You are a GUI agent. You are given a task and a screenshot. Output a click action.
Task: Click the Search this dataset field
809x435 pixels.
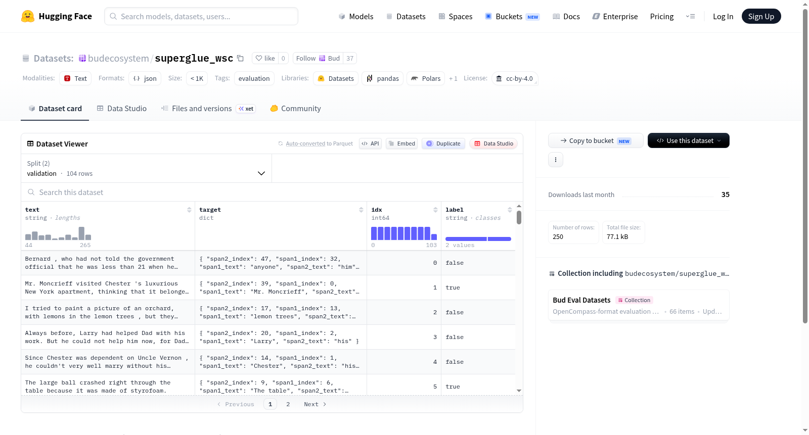[x=272, y=192]
